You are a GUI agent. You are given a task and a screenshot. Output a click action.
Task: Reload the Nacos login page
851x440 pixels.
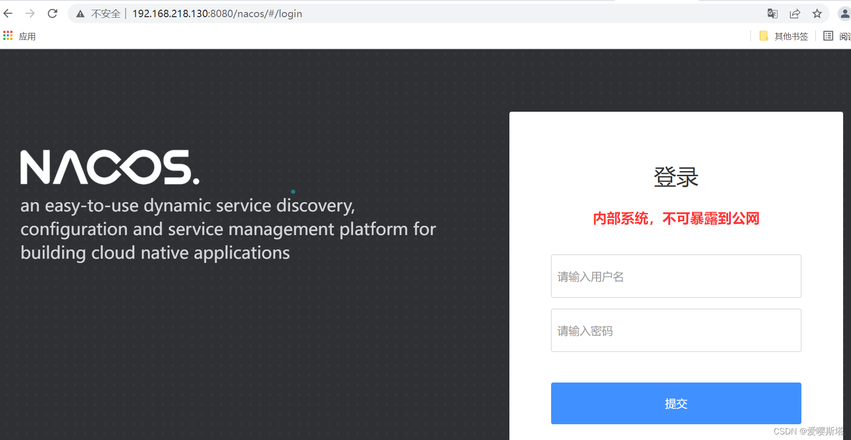52,13
